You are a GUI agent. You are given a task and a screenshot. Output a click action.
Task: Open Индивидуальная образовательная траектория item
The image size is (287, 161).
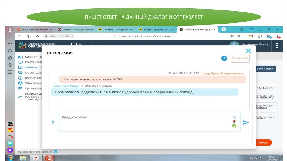click(30, 96)
